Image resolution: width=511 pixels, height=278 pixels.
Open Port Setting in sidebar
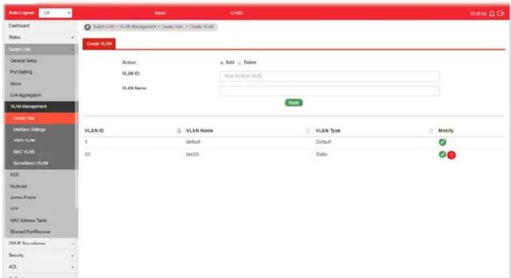[21, 72]
